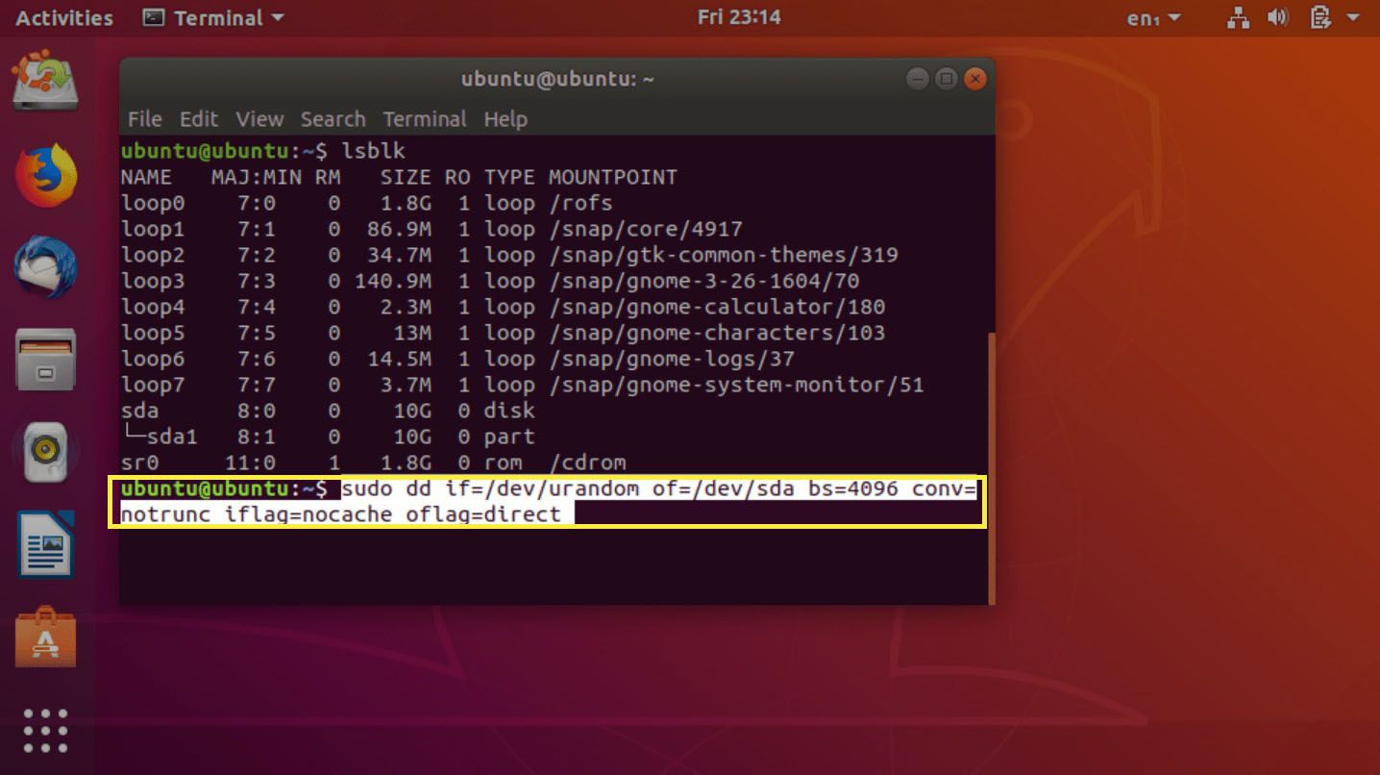
Task: Open the Search menu
Action: 333,119
